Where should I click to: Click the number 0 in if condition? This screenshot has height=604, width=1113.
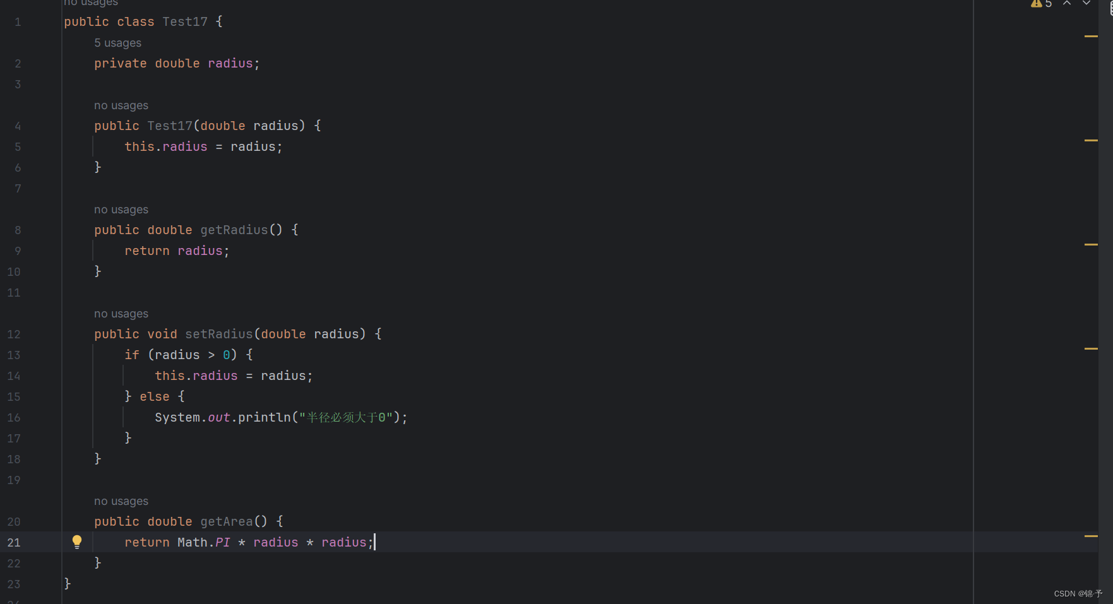pos(227,355)
